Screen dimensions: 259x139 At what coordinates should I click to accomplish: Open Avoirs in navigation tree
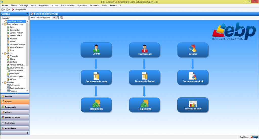point(12,42)
